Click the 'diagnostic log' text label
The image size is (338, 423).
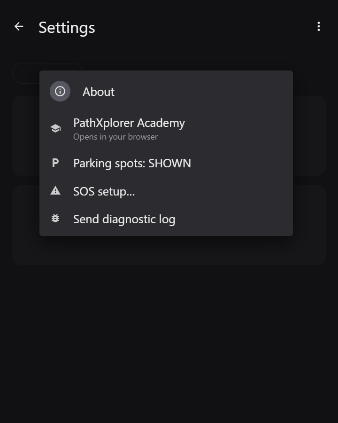(x=139, y=219)
